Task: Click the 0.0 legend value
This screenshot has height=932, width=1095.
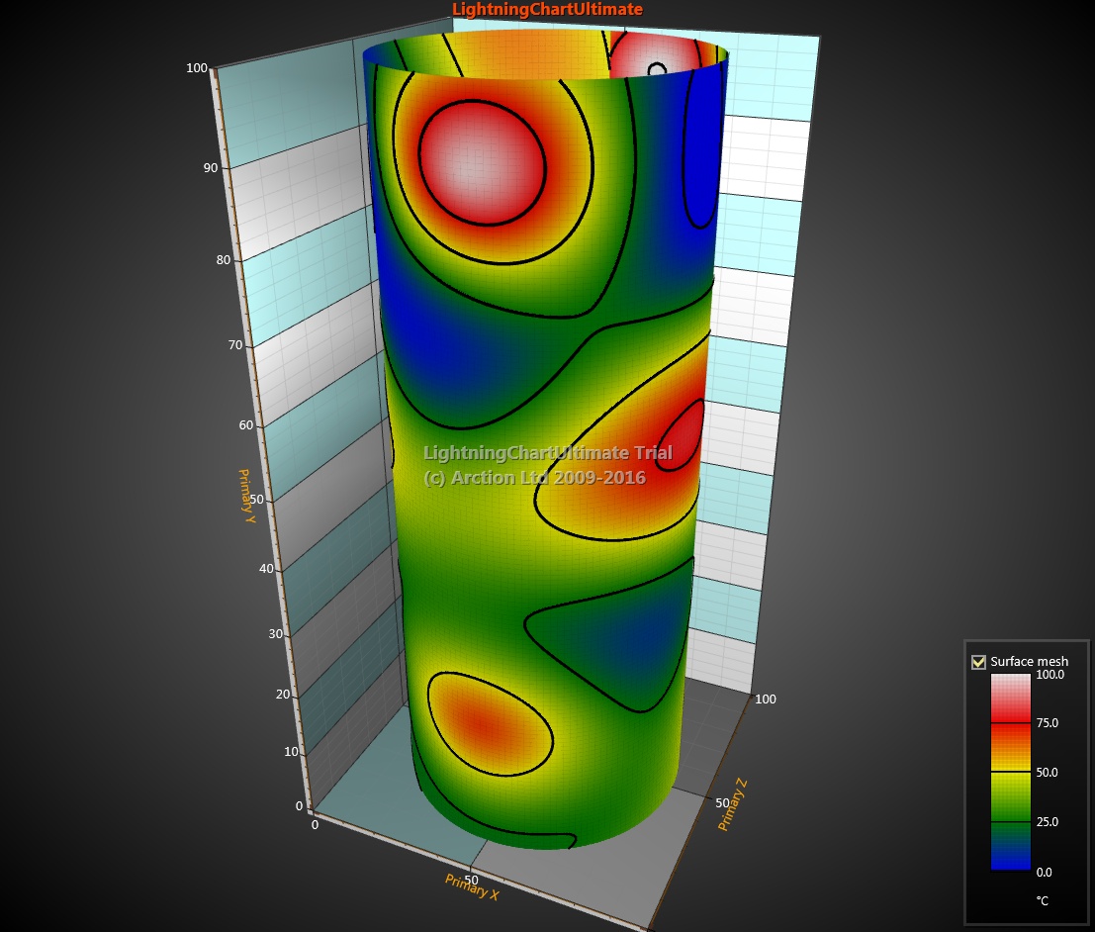Action: coord(1044,873)
